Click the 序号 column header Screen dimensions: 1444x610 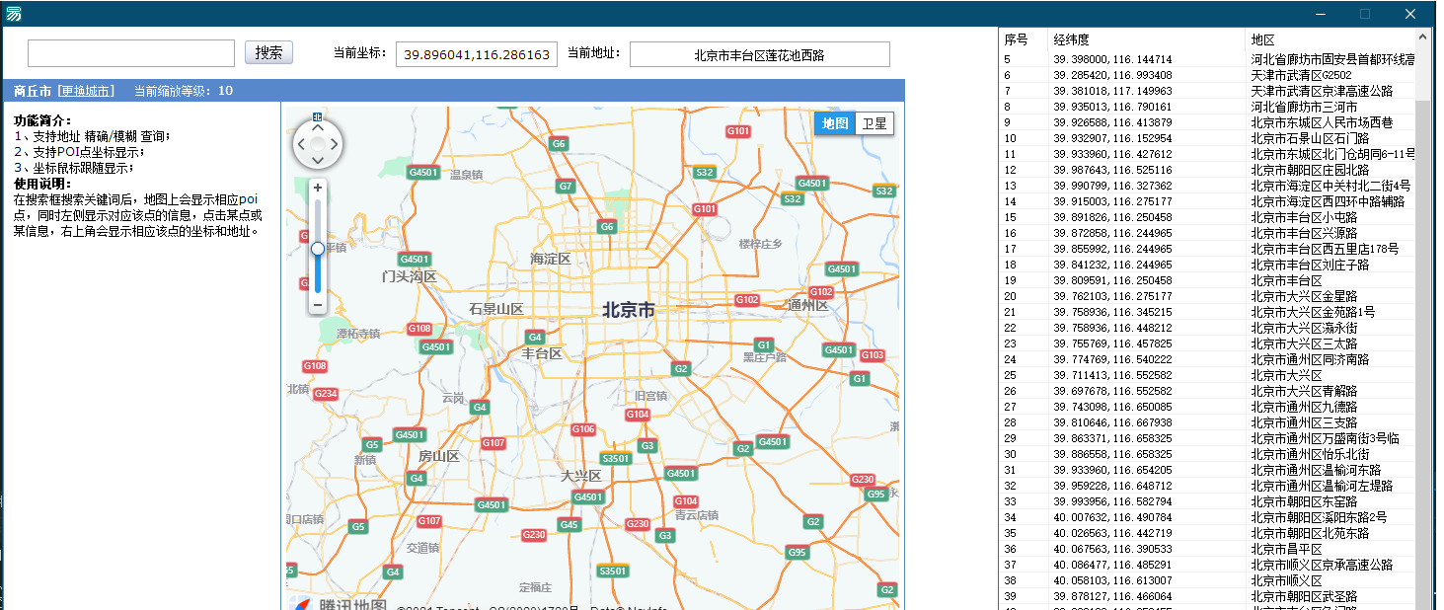pyautogui.click(x=1017, y=40)
